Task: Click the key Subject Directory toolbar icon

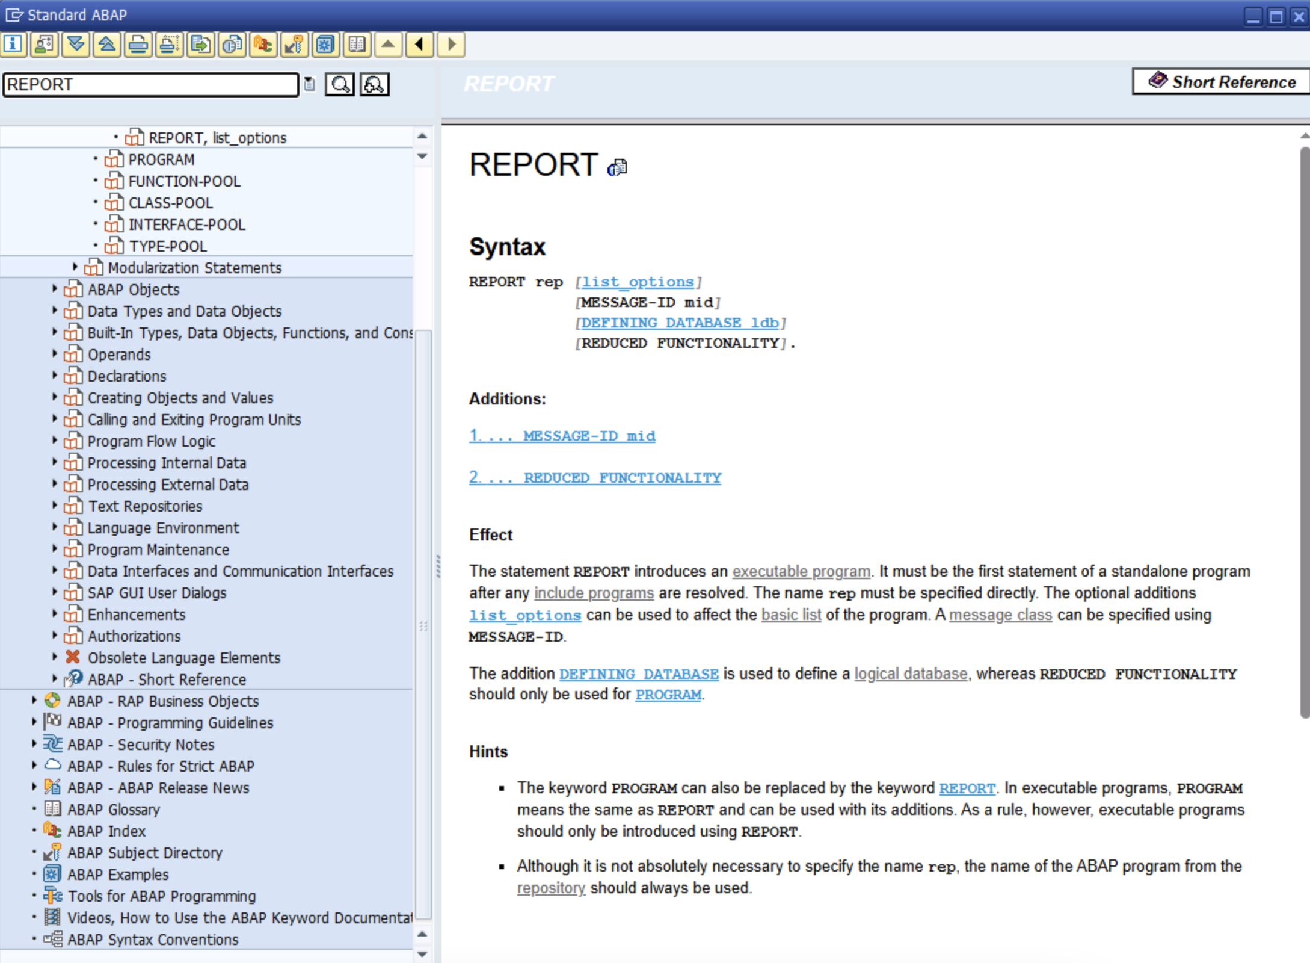Action: [x=295, y=44]
